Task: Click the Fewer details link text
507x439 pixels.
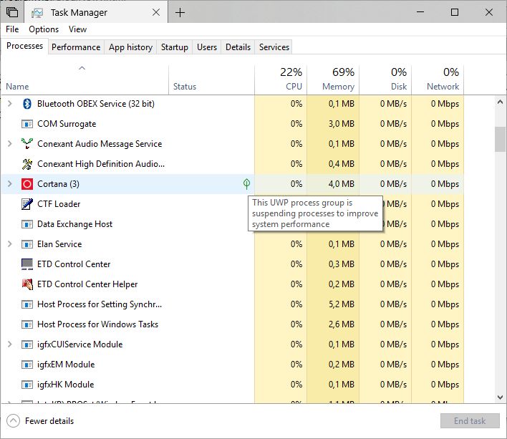Action: [49, 421]
